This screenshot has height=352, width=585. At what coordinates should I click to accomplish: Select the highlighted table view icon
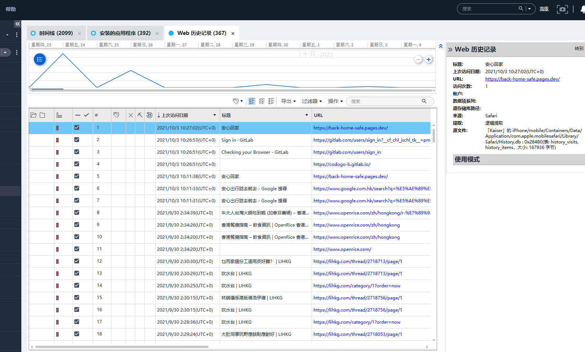[252, 101]
